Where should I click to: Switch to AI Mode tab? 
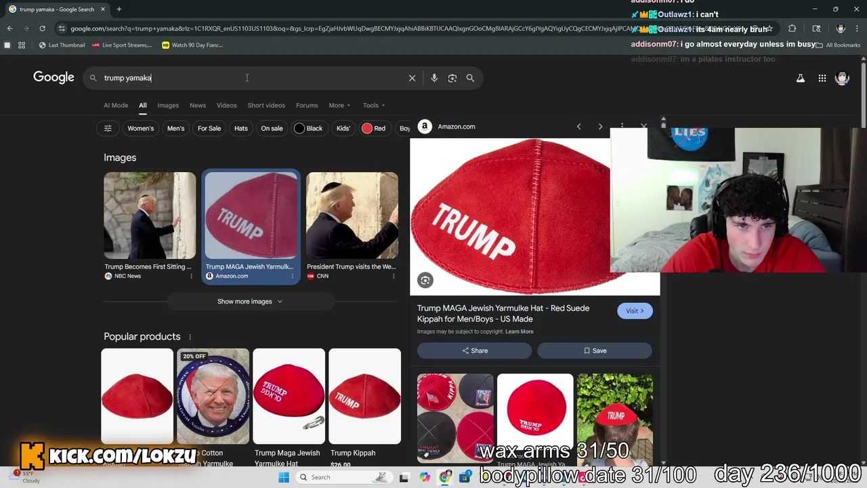[116, 105]
